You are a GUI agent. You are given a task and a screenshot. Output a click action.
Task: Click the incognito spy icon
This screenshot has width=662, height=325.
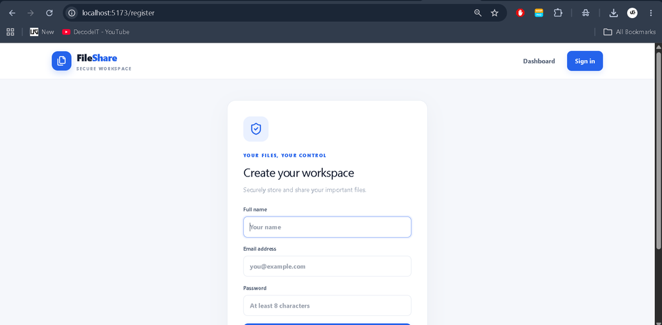(x=585, y=13)
